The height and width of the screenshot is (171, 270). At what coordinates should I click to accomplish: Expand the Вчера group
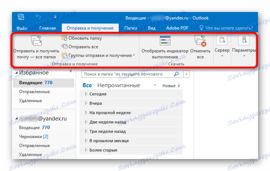tap(86, 103)
